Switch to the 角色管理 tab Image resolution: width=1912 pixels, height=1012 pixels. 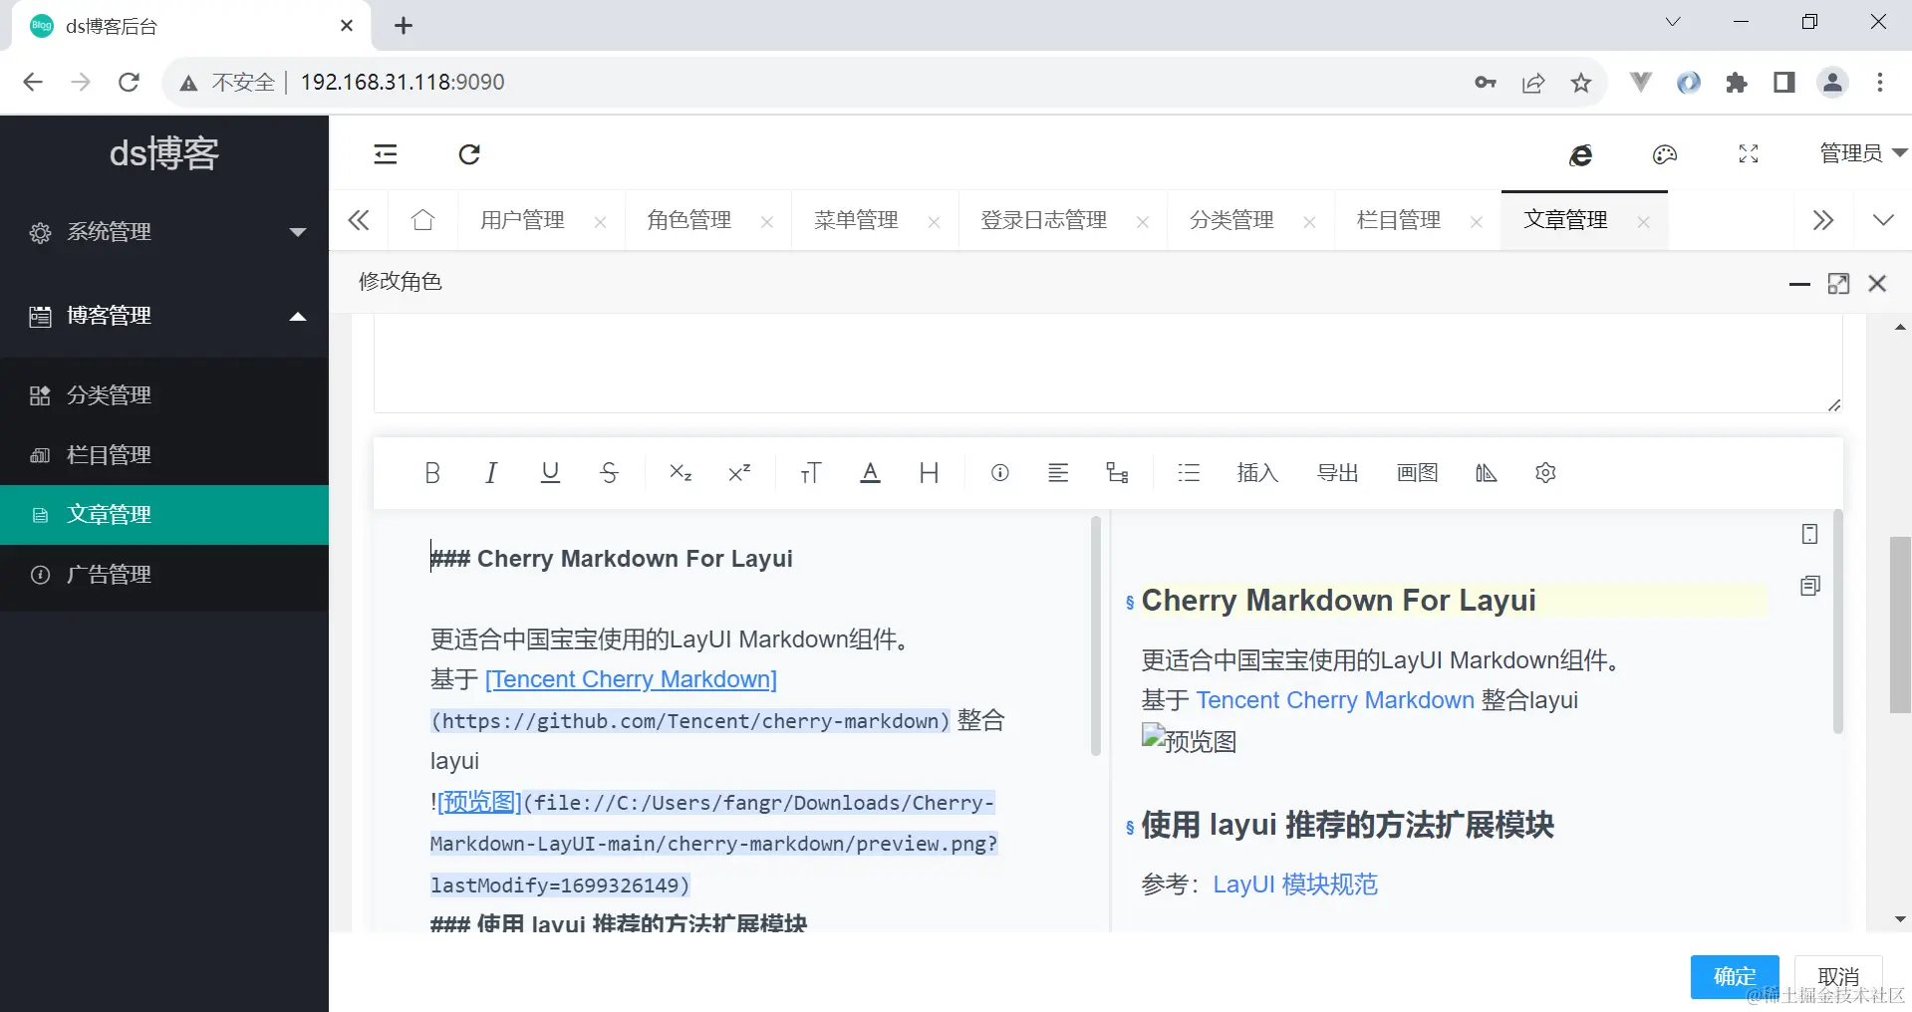[688, 220]
